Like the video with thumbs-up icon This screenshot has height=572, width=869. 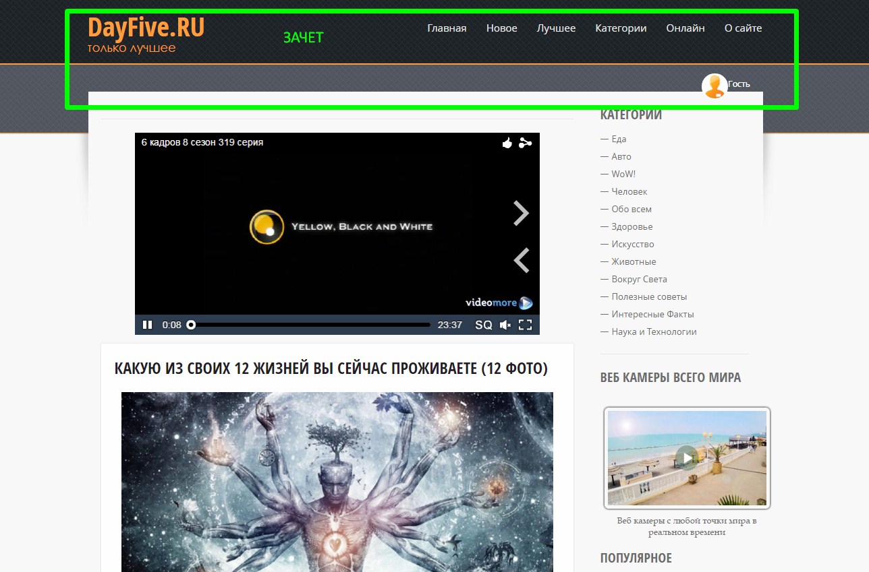tap(507, 143)
